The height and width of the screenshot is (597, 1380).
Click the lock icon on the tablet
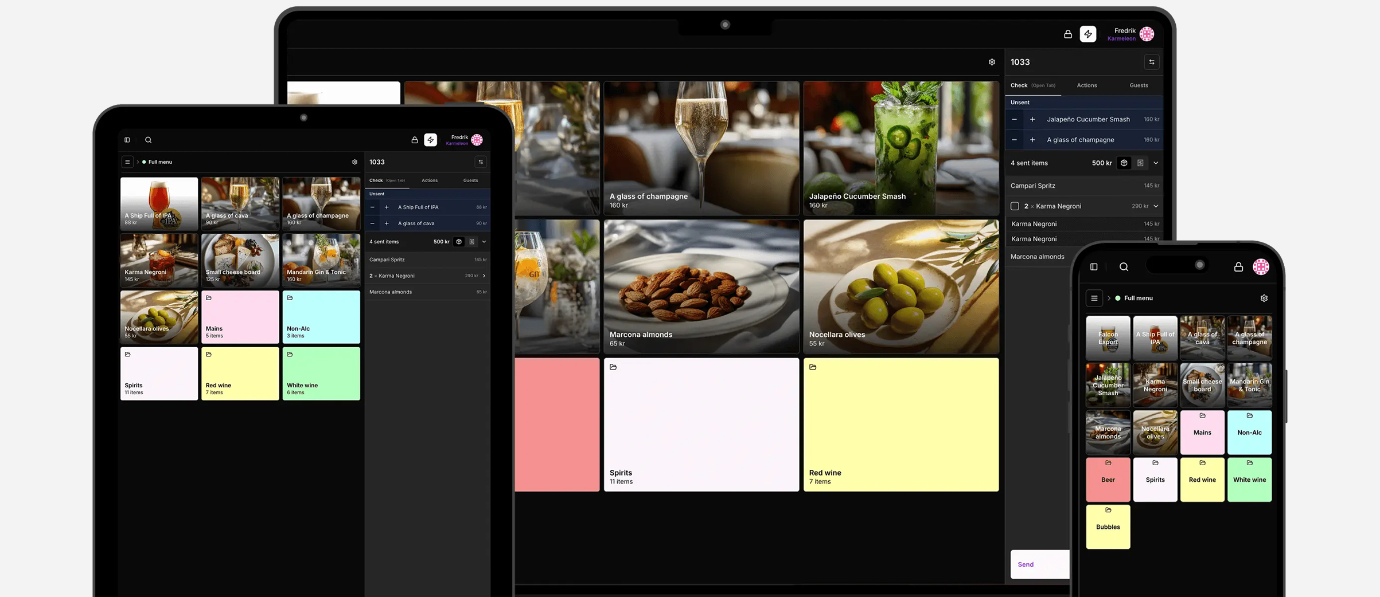(x=415, y=140)
